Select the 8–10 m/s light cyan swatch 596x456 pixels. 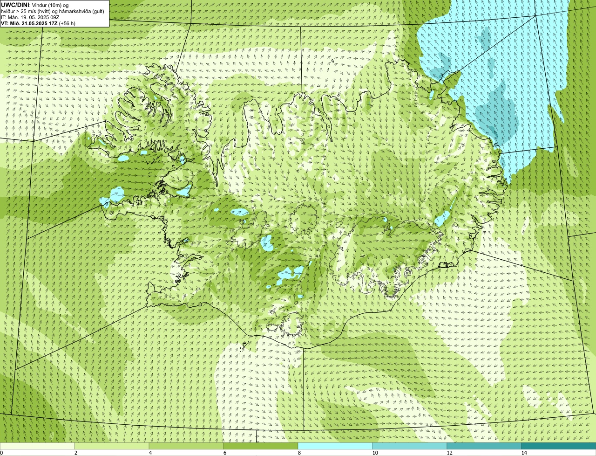coord(335,446)
